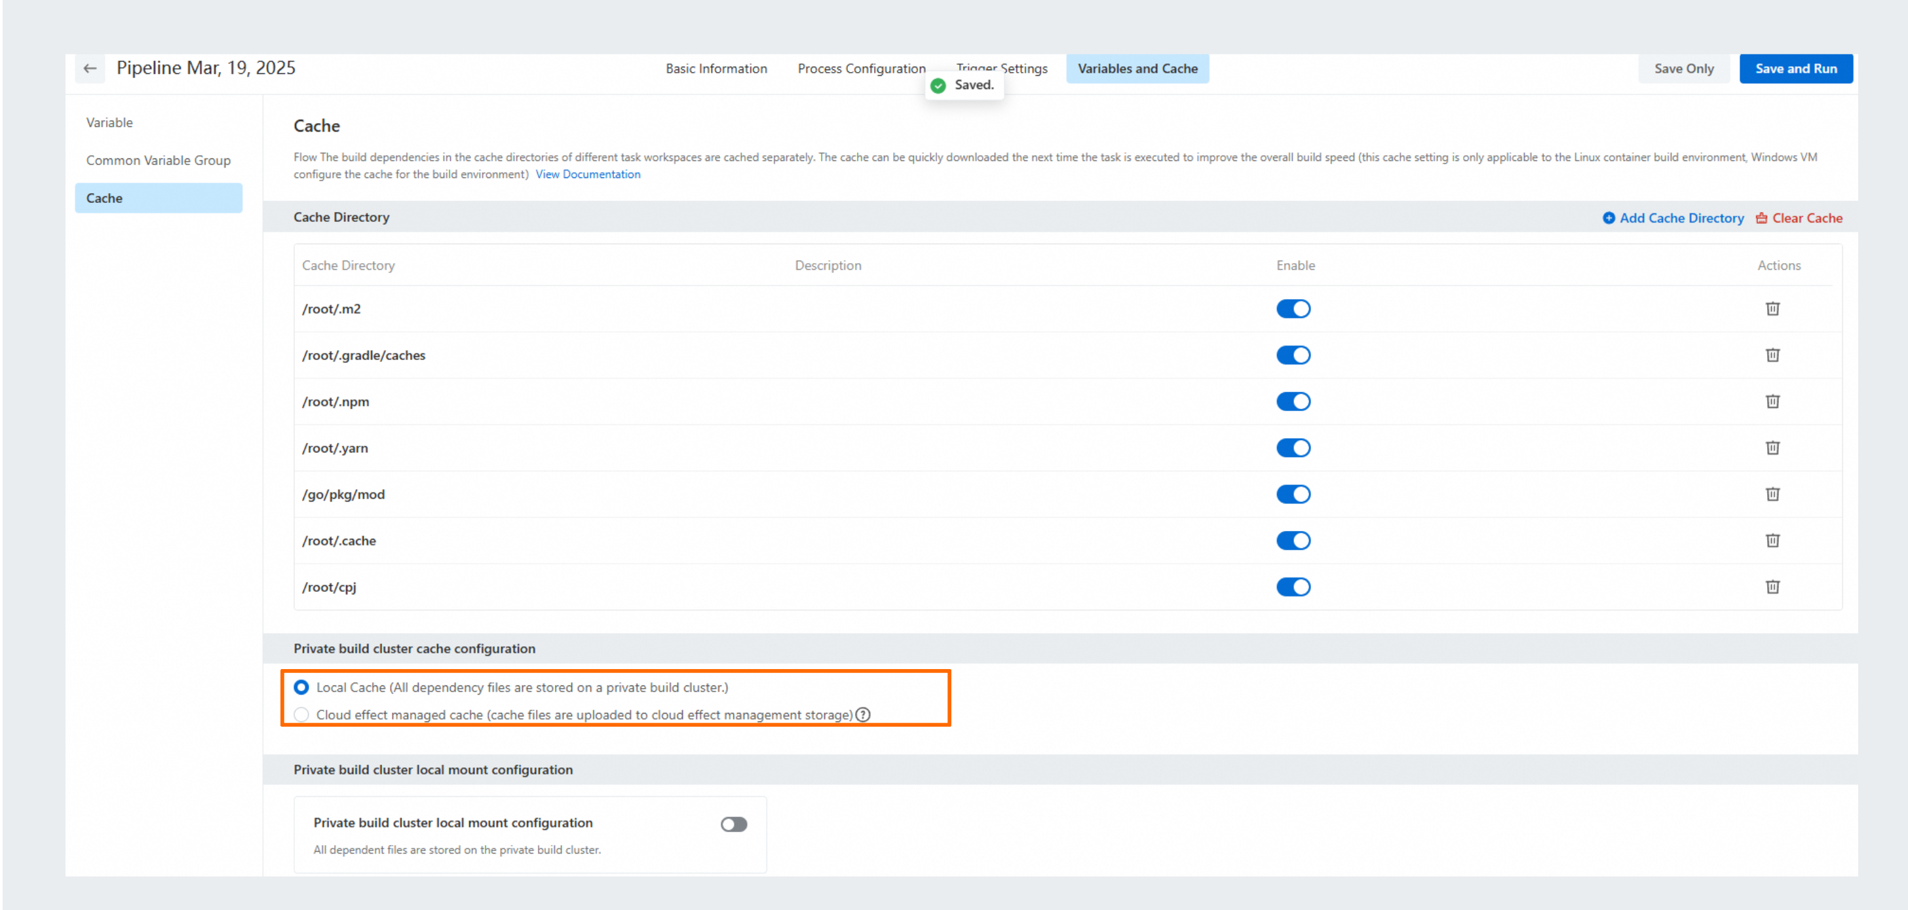Viewport: 1908px width, 910px height.
Task: Switch to the Process Configuration tab
Action: pyautogui.click(x=861, y=69)
